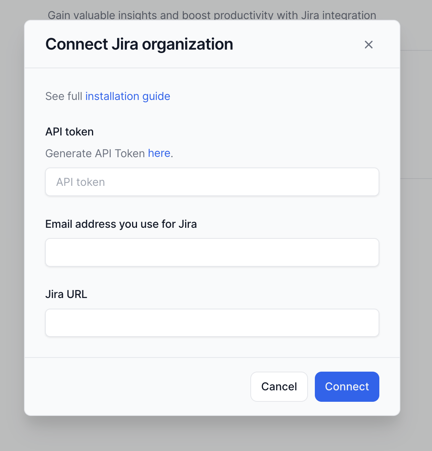
Task: Click the 'Connect Jira organization' dialog title
Action: point(139,44)
